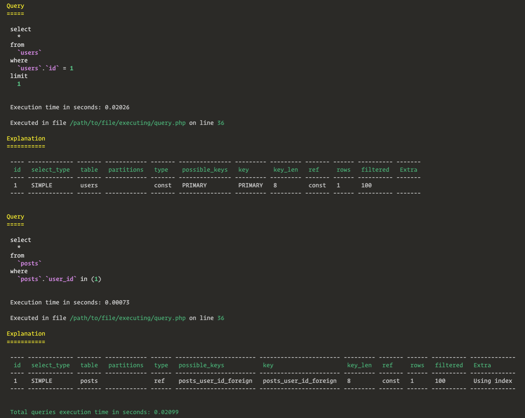Screen dimensions: 525x418
Task: Click the total queries execution time 0.02099 line
Action: (x=94, y=412)
